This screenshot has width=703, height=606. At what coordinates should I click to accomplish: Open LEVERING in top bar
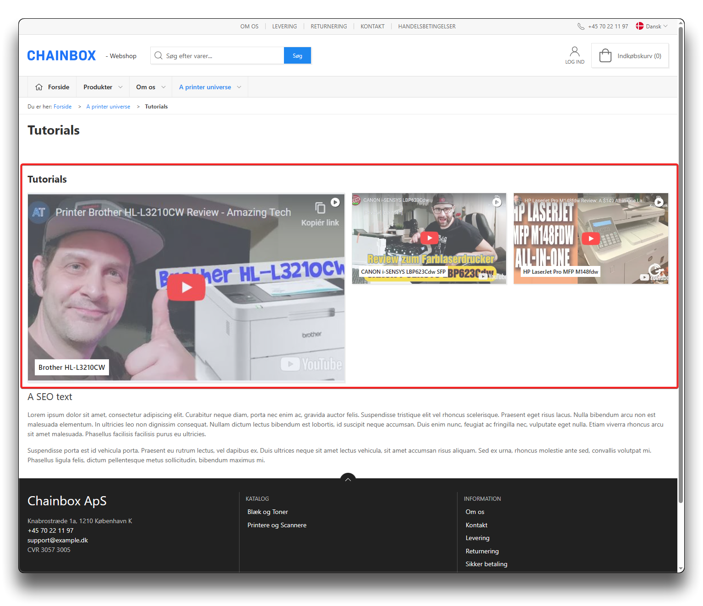point(284,27)
